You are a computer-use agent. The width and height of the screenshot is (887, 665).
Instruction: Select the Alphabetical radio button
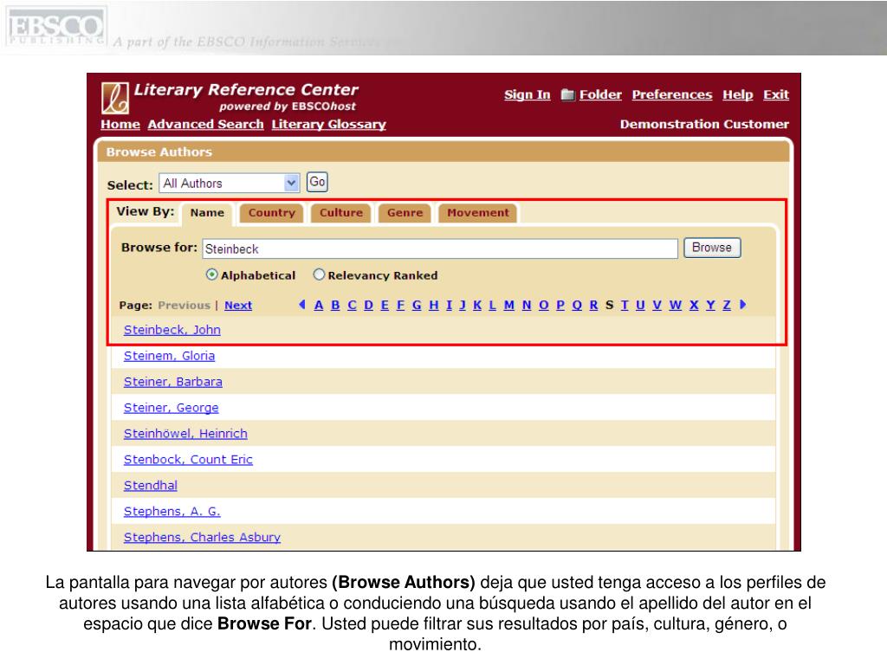point(211,274)
